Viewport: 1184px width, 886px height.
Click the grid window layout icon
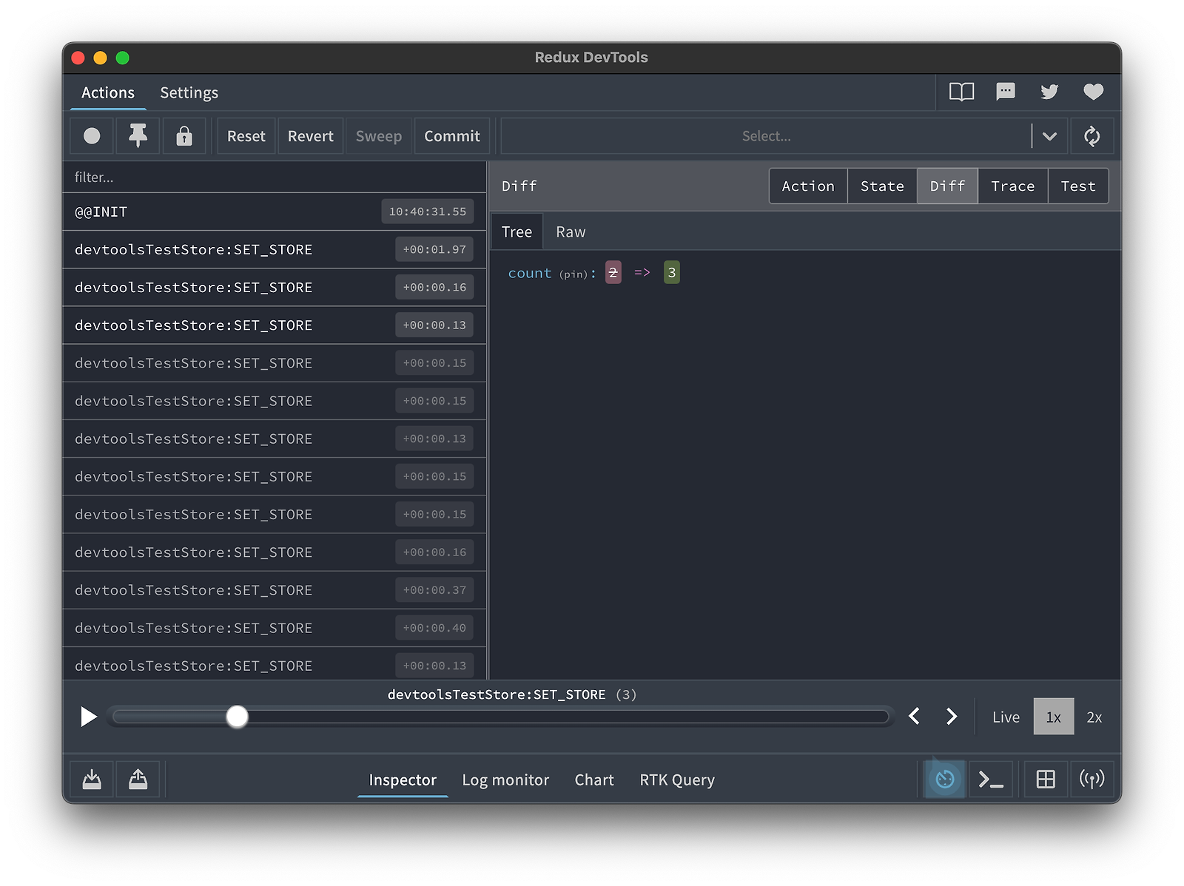point(1046,779)
